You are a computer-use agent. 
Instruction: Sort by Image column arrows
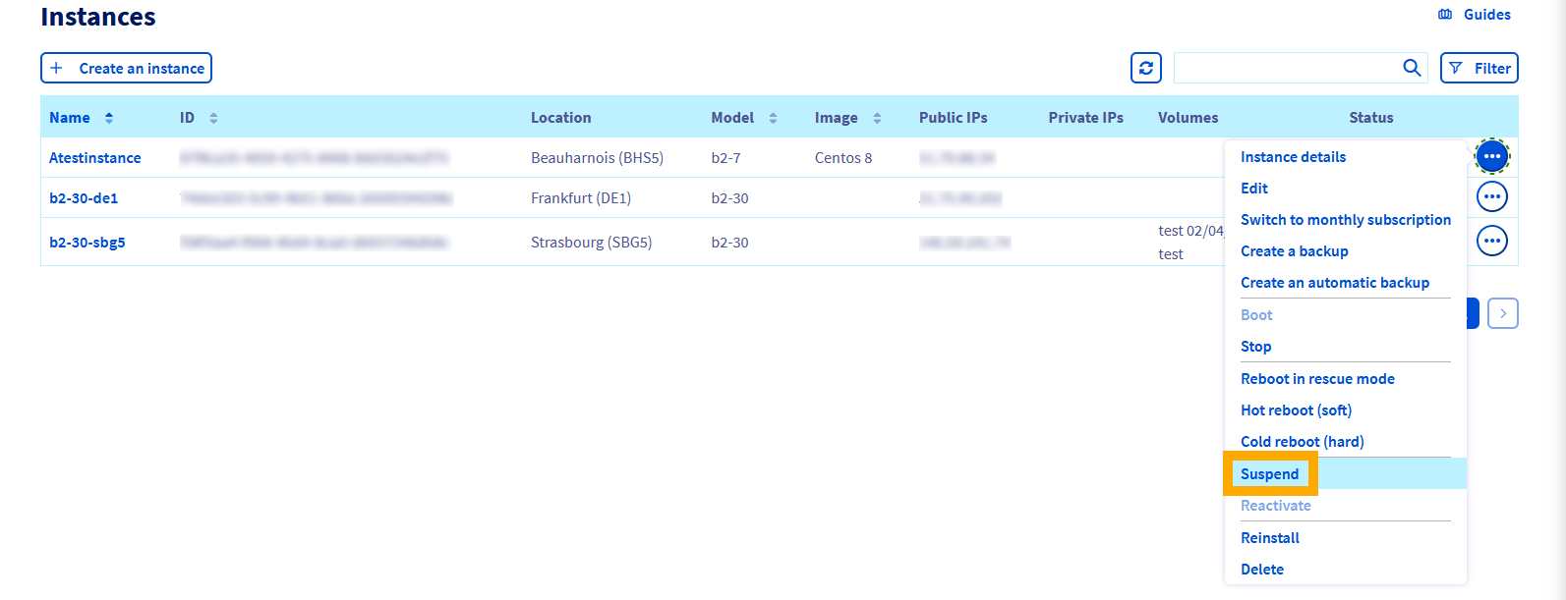[877, 118]
